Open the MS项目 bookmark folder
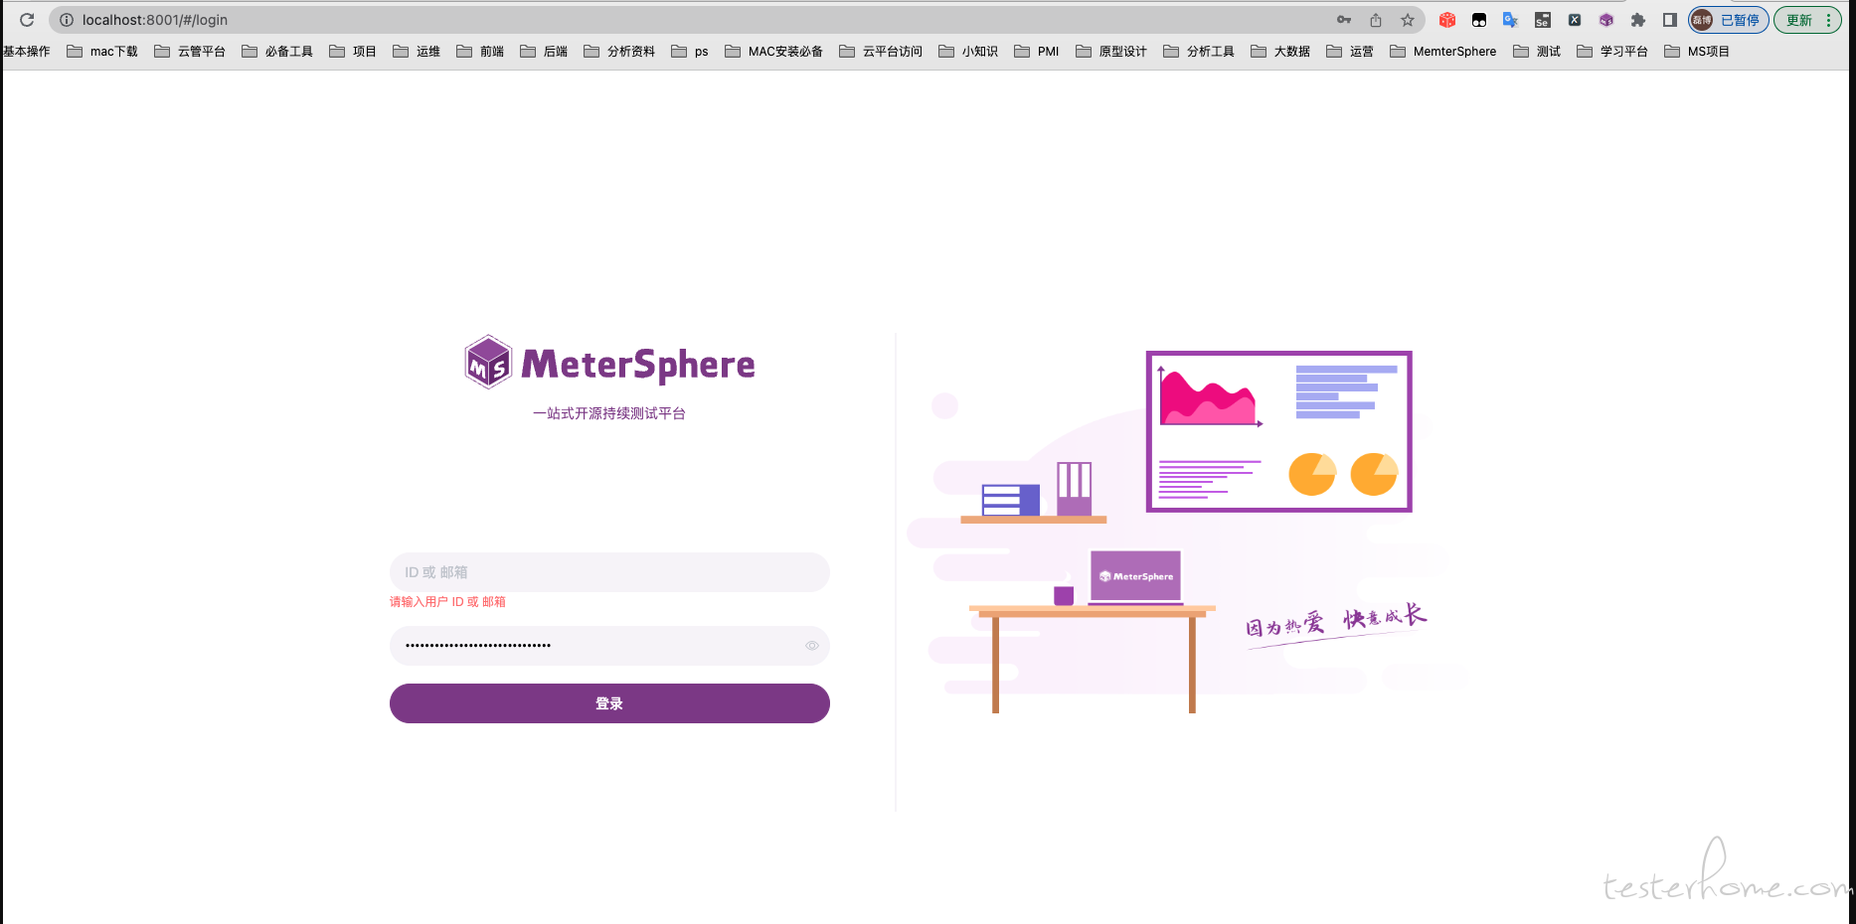This screenshot has height=924, width=1856. point(1697,52)
